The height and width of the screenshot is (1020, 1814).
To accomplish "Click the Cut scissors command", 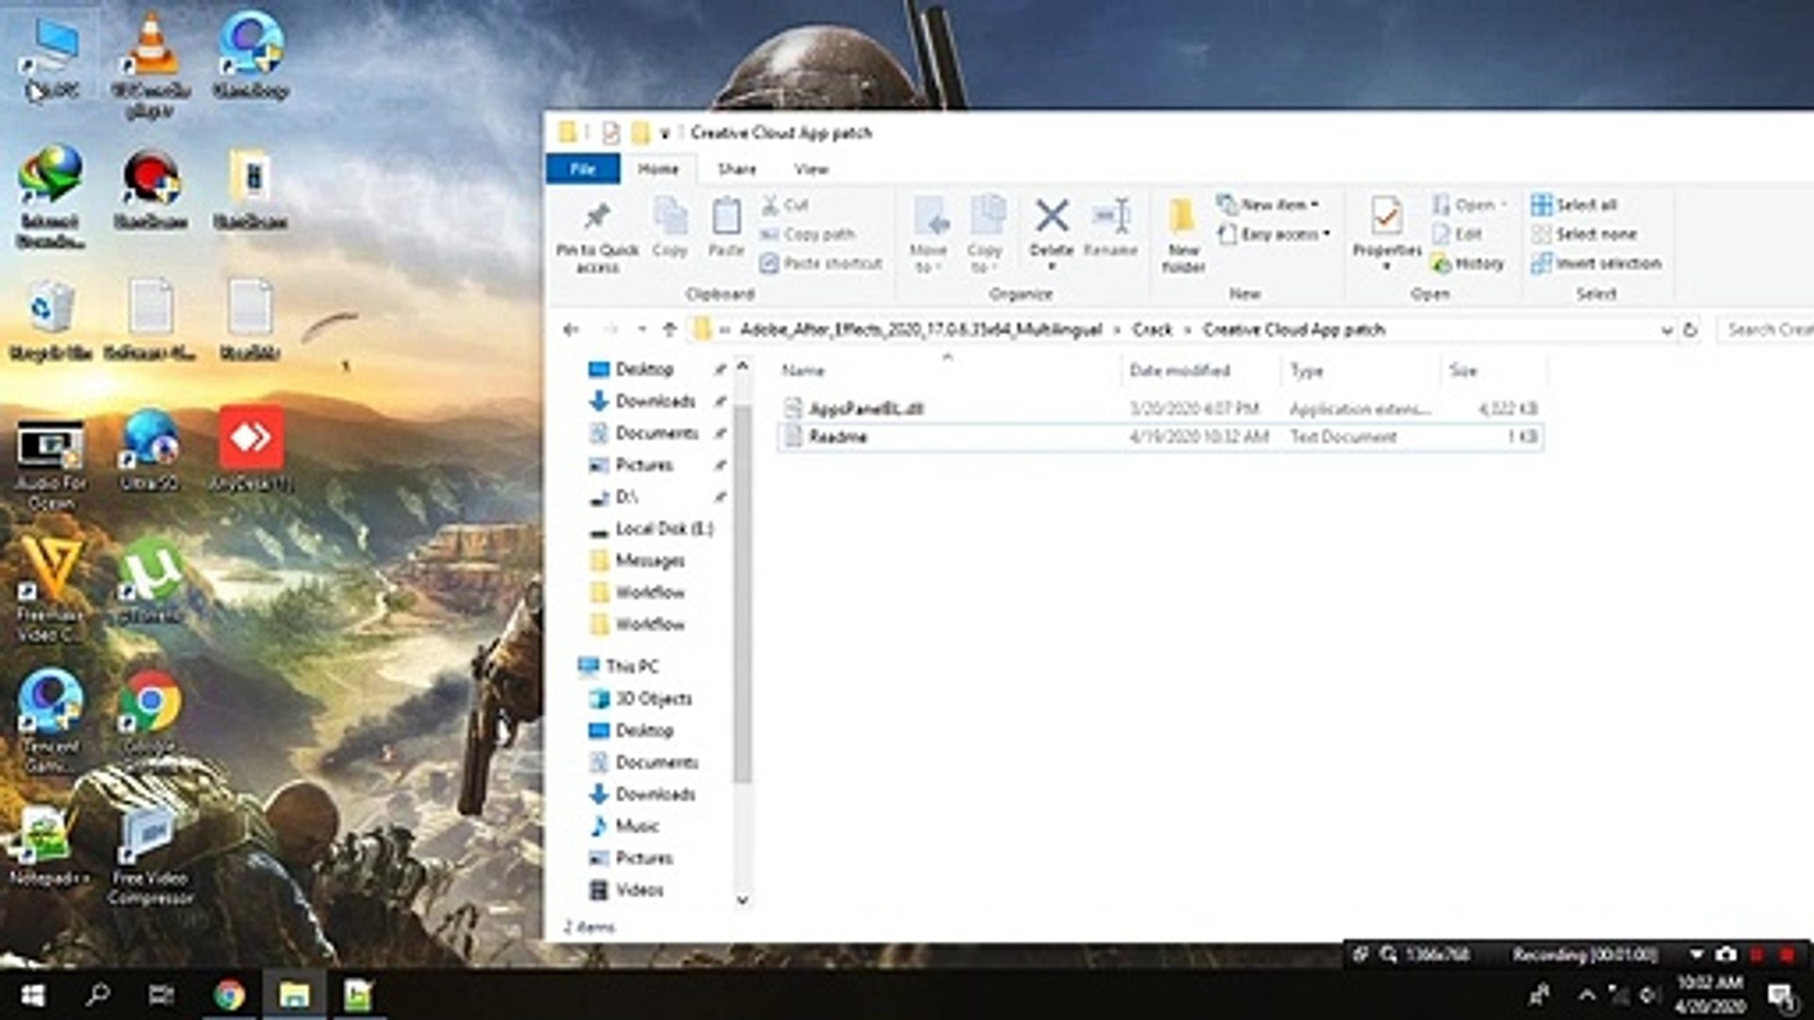I will [x=784, y=204].
